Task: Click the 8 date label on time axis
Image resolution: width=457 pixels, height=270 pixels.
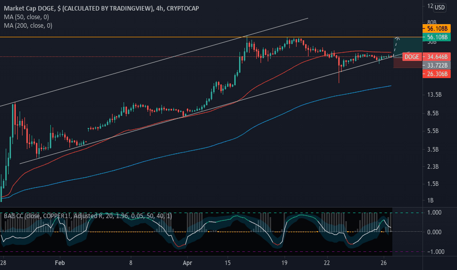Action: coord(131,263)
